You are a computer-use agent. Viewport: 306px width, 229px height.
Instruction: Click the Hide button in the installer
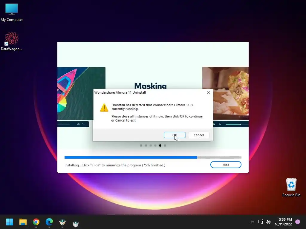(x=226, y=165)
